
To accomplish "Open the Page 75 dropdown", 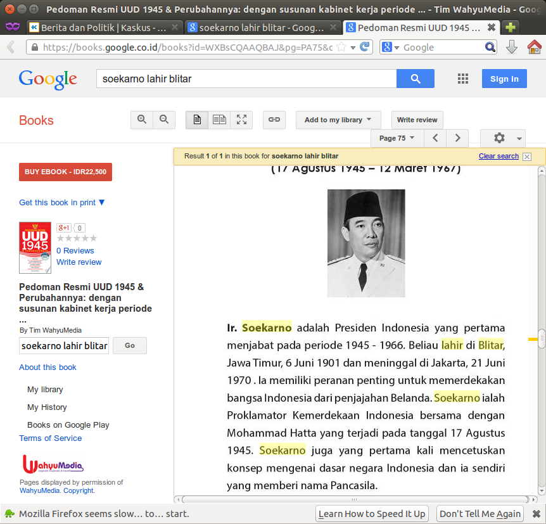I will point(397,138).
